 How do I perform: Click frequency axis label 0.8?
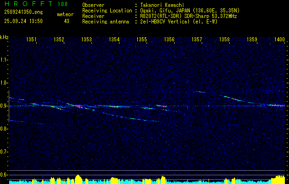coord(4,129)
